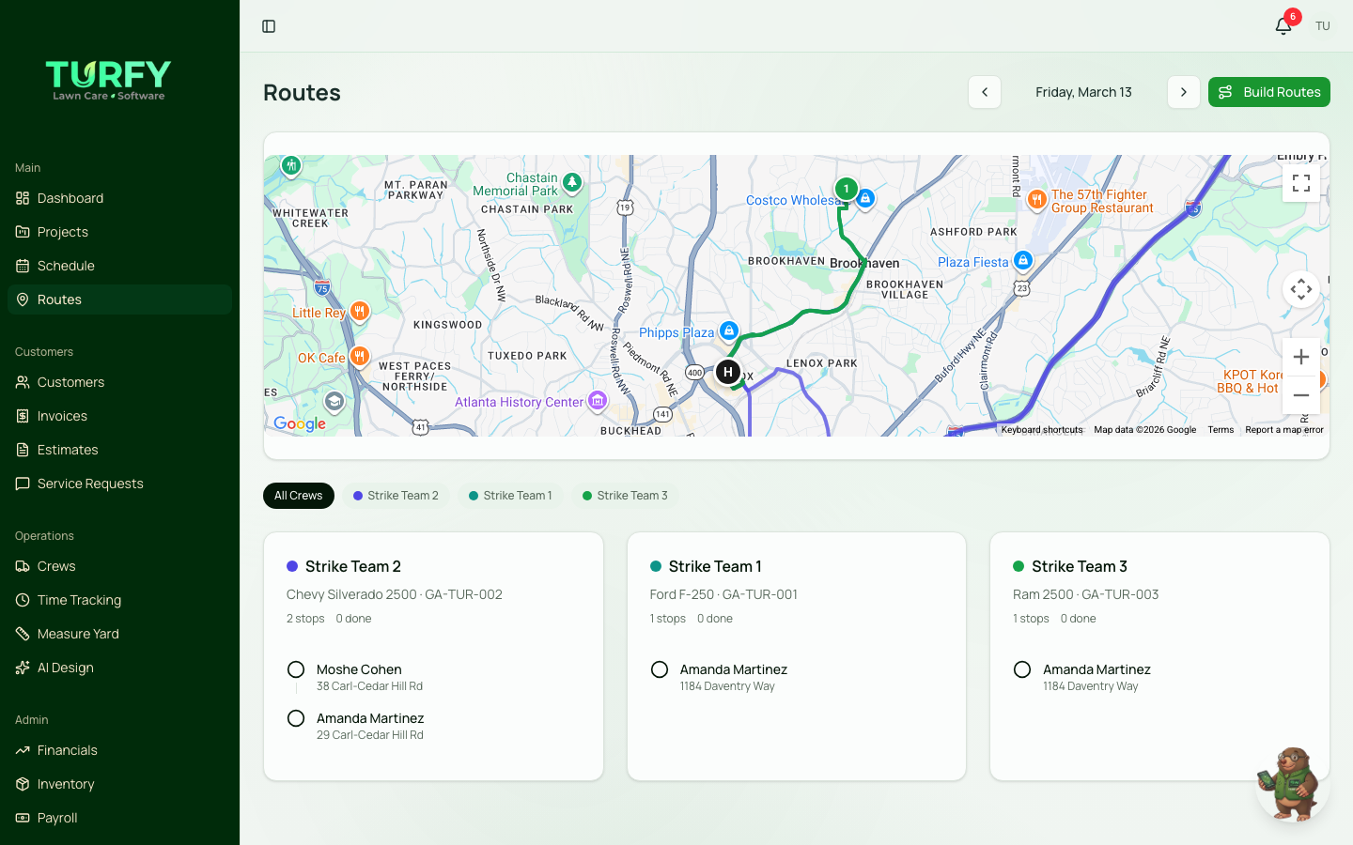1353x845 pixels.
Task: Click the 57th Fighter Group Restaurant pin
Action: (1037, 198)
